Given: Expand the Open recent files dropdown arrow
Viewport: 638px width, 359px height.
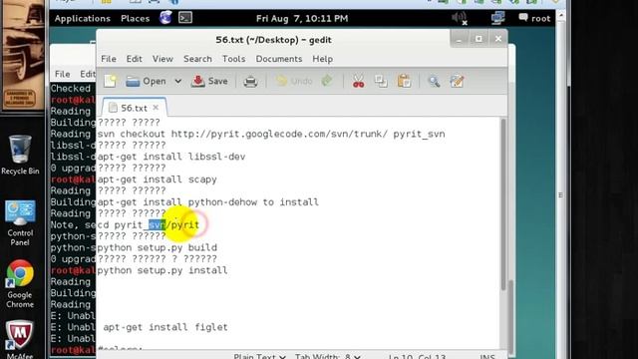Looking at the screenshot, I should [x=178, y=81].
